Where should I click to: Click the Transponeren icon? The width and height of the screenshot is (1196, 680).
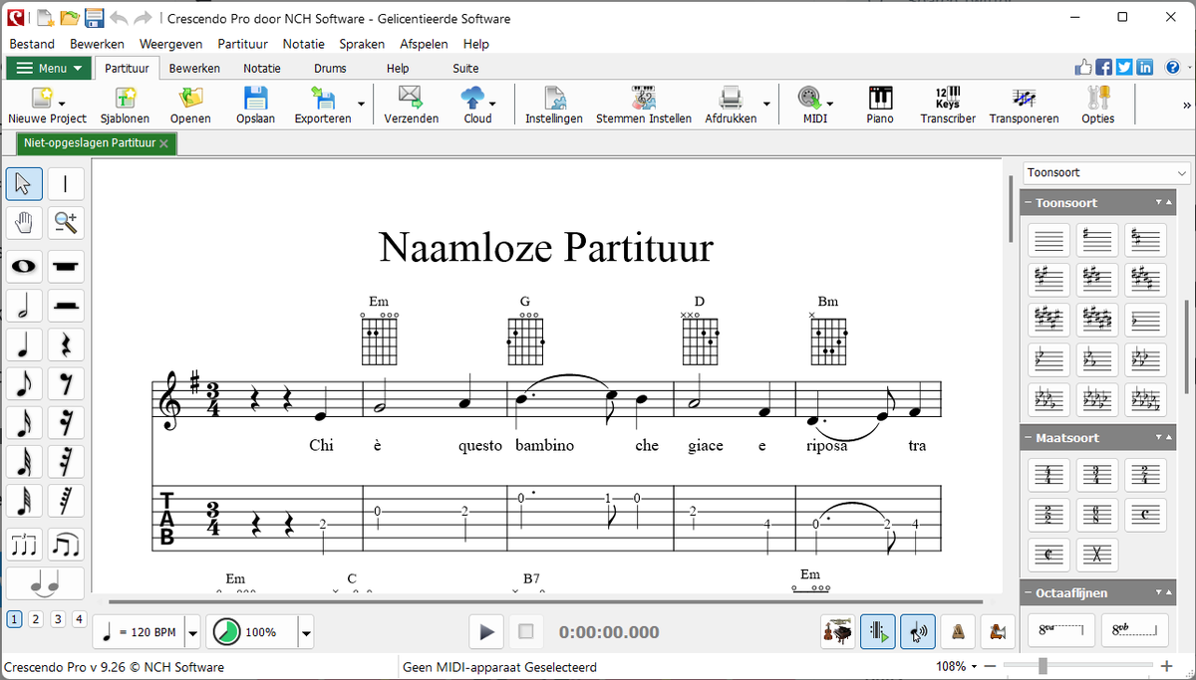coord(1024,98)
